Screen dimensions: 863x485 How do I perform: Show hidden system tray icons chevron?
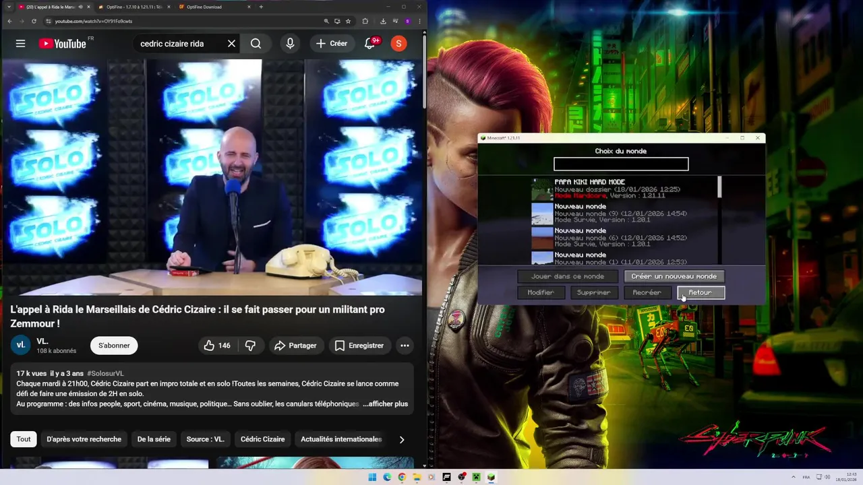pos(792,477)
